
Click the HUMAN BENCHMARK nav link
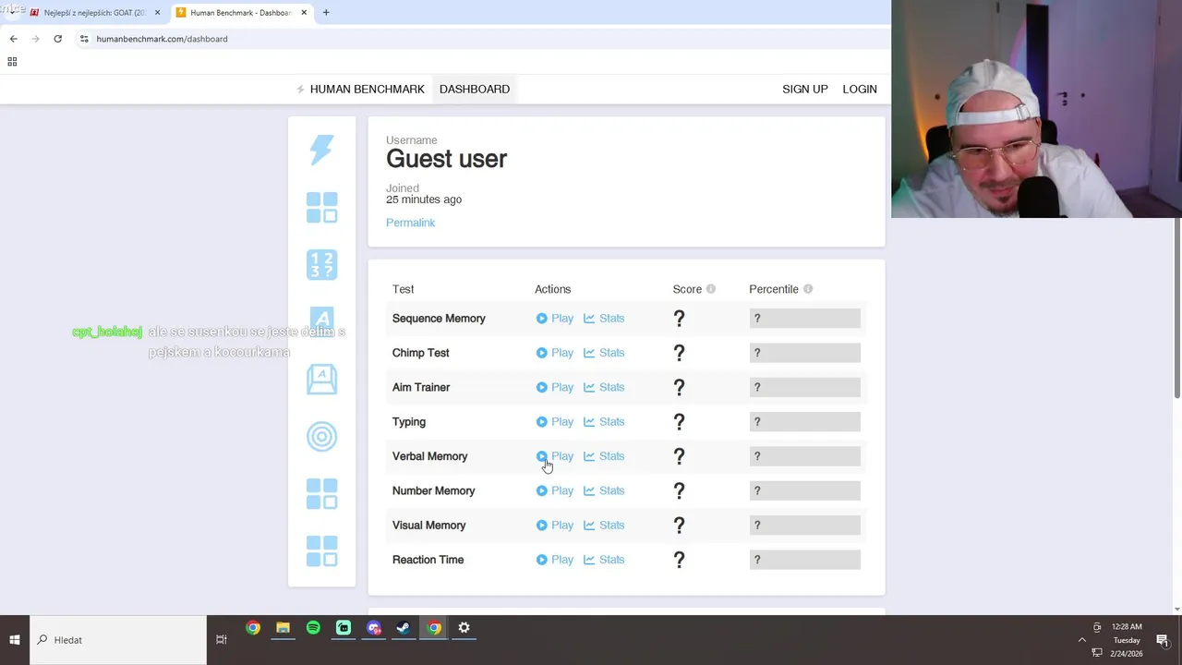point(367,90)
